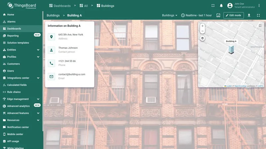The width and height of the screenshot is (266, 149).
Task: Open the Reporting section
Action: [x=21, y=36]
